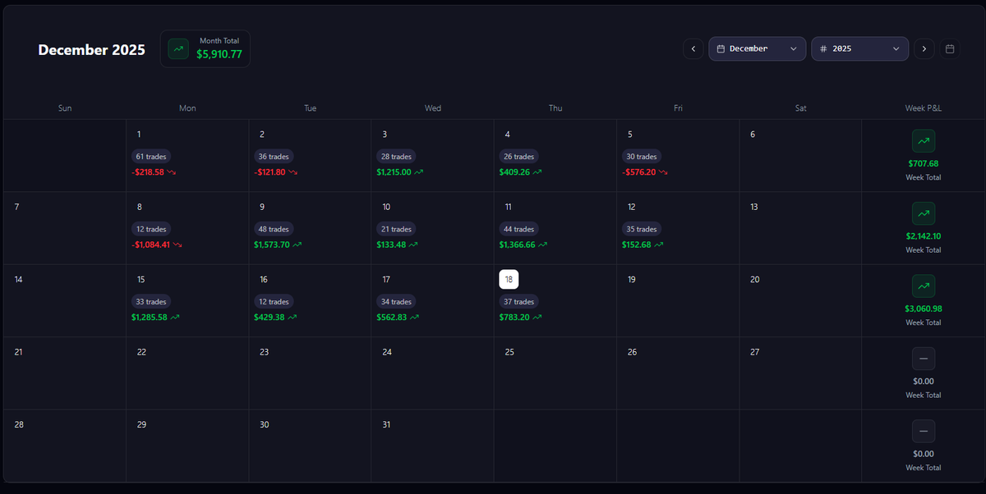This screenshot has height=494, width=986.
Task: Click the week one P&L trend icon
Action: pos(924,141)
